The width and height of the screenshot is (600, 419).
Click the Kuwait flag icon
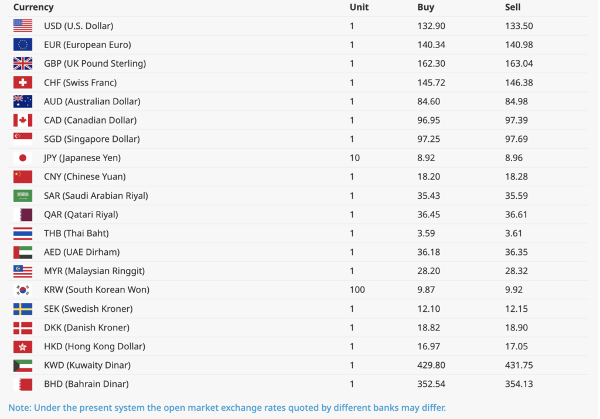[x=23, y=365]
